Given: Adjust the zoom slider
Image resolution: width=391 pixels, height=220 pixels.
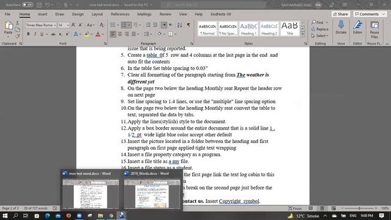Looking at the screenshot, I should coord(359,208).
